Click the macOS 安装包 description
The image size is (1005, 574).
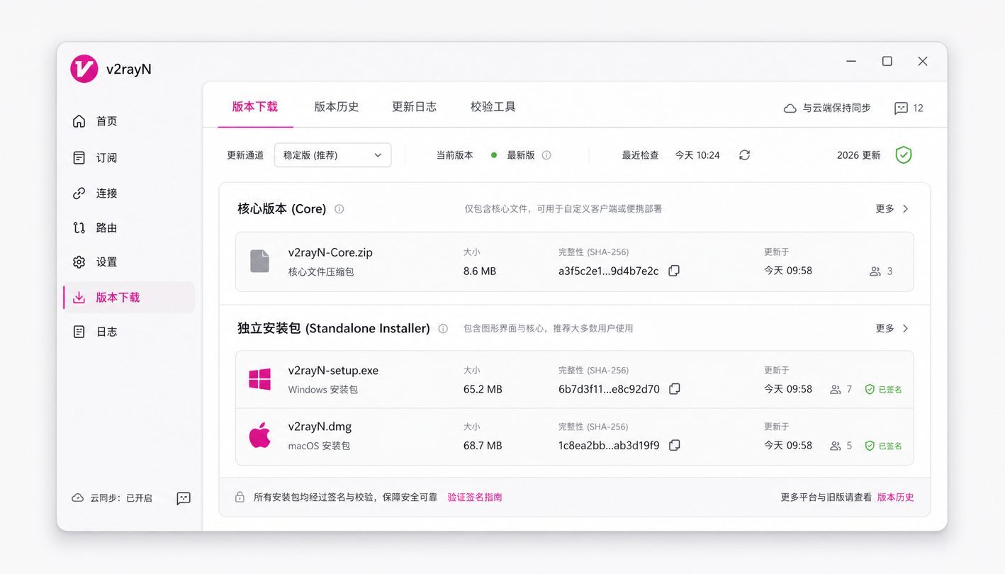pos(319,446)
